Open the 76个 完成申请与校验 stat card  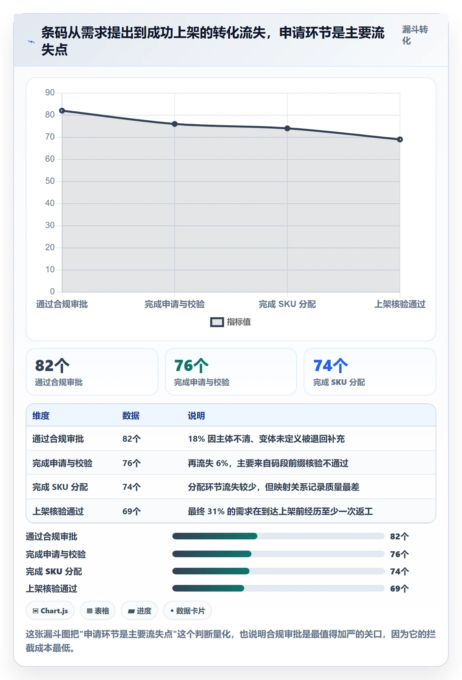pyautogui.click(x=231, y=372)
